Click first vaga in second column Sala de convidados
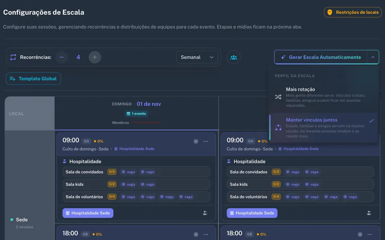The image size is (385, 240). click(293, 172)
